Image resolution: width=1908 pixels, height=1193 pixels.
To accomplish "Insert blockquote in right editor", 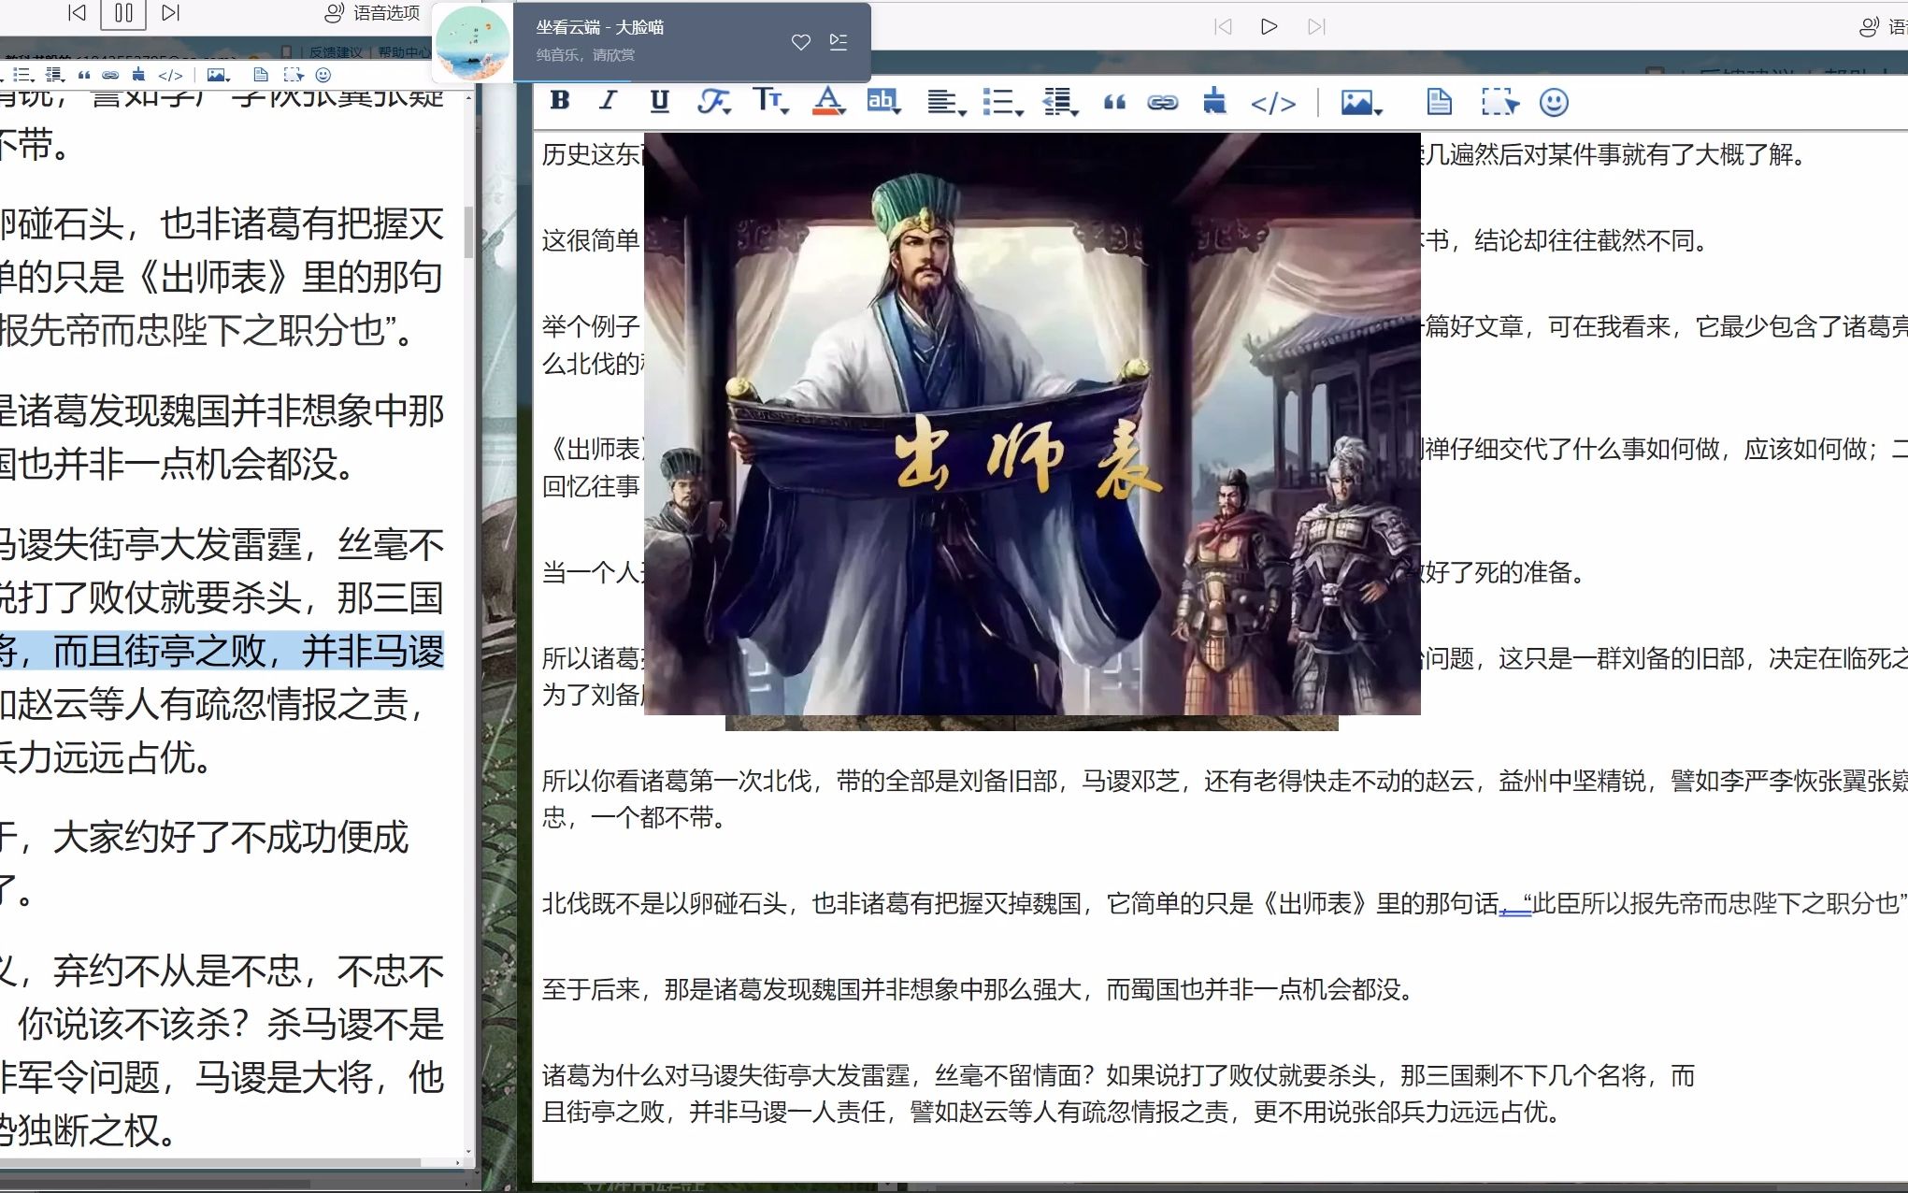I will 1114,102.
